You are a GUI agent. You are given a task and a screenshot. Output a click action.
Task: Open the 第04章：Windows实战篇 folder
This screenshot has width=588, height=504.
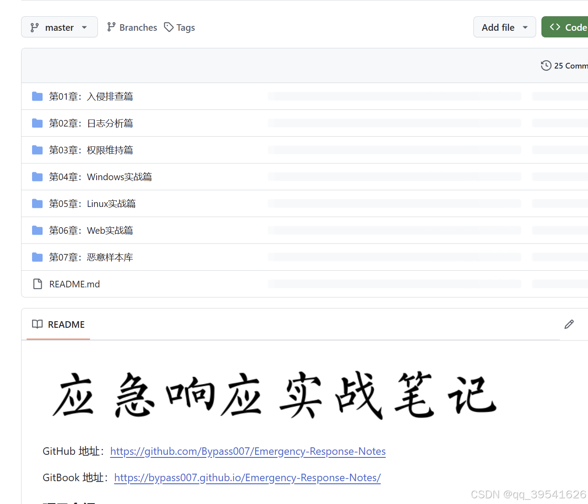[101, 177]
